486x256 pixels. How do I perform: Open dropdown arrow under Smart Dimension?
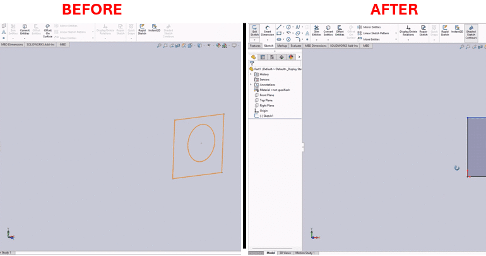(268, 40)
